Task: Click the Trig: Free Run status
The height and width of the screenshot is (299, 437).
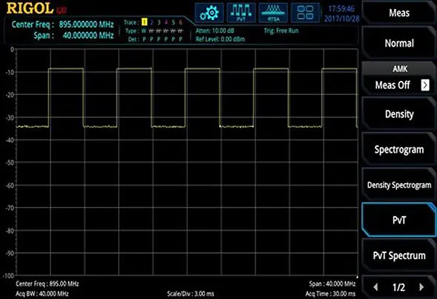Action: (281, 30)
